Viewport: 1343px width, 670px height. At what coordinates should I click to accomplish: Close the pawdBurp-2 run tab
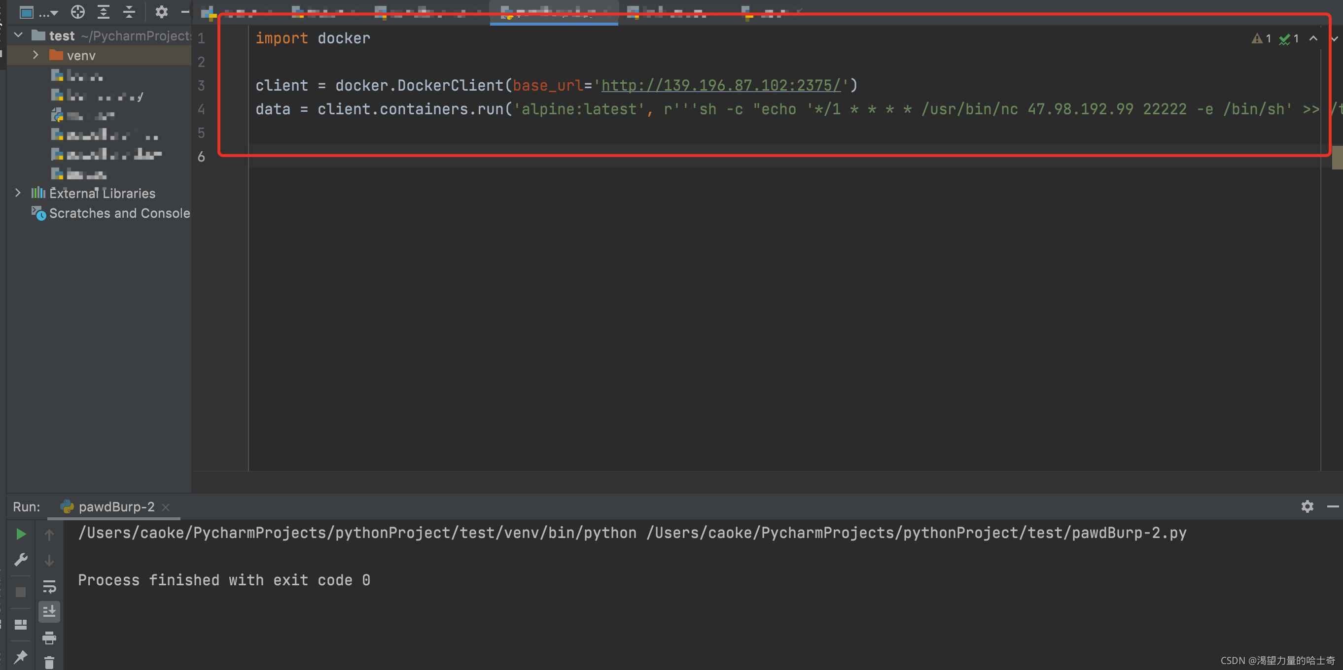(166, 507)
